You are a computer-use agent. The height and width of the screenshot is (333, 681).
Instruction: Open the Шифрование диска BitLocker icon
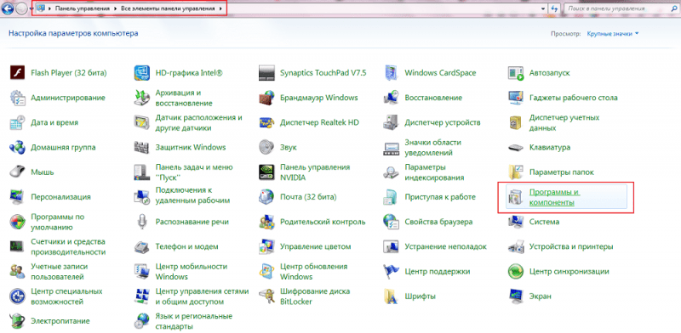click(266, 296)
